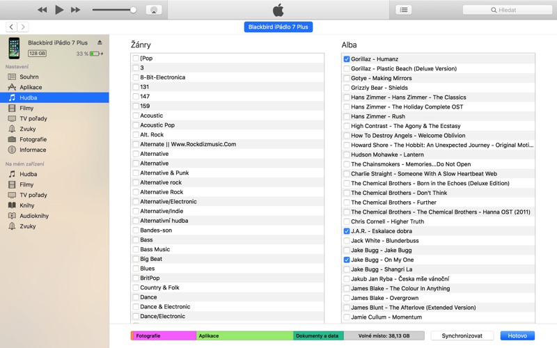Skip forward with fast-forward button
Viewport: 557px width, 348px height.
point(75,10)
